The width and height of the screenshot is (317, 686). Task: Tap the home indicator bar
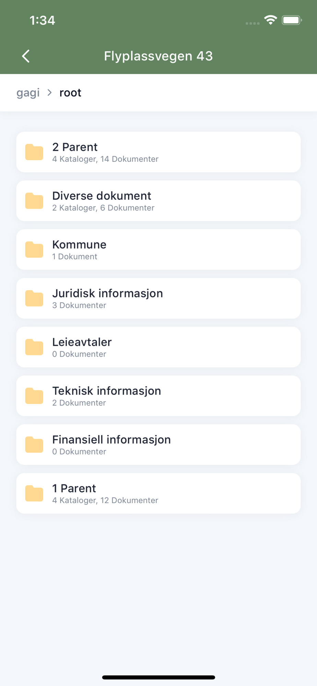(x=158, y=677)
